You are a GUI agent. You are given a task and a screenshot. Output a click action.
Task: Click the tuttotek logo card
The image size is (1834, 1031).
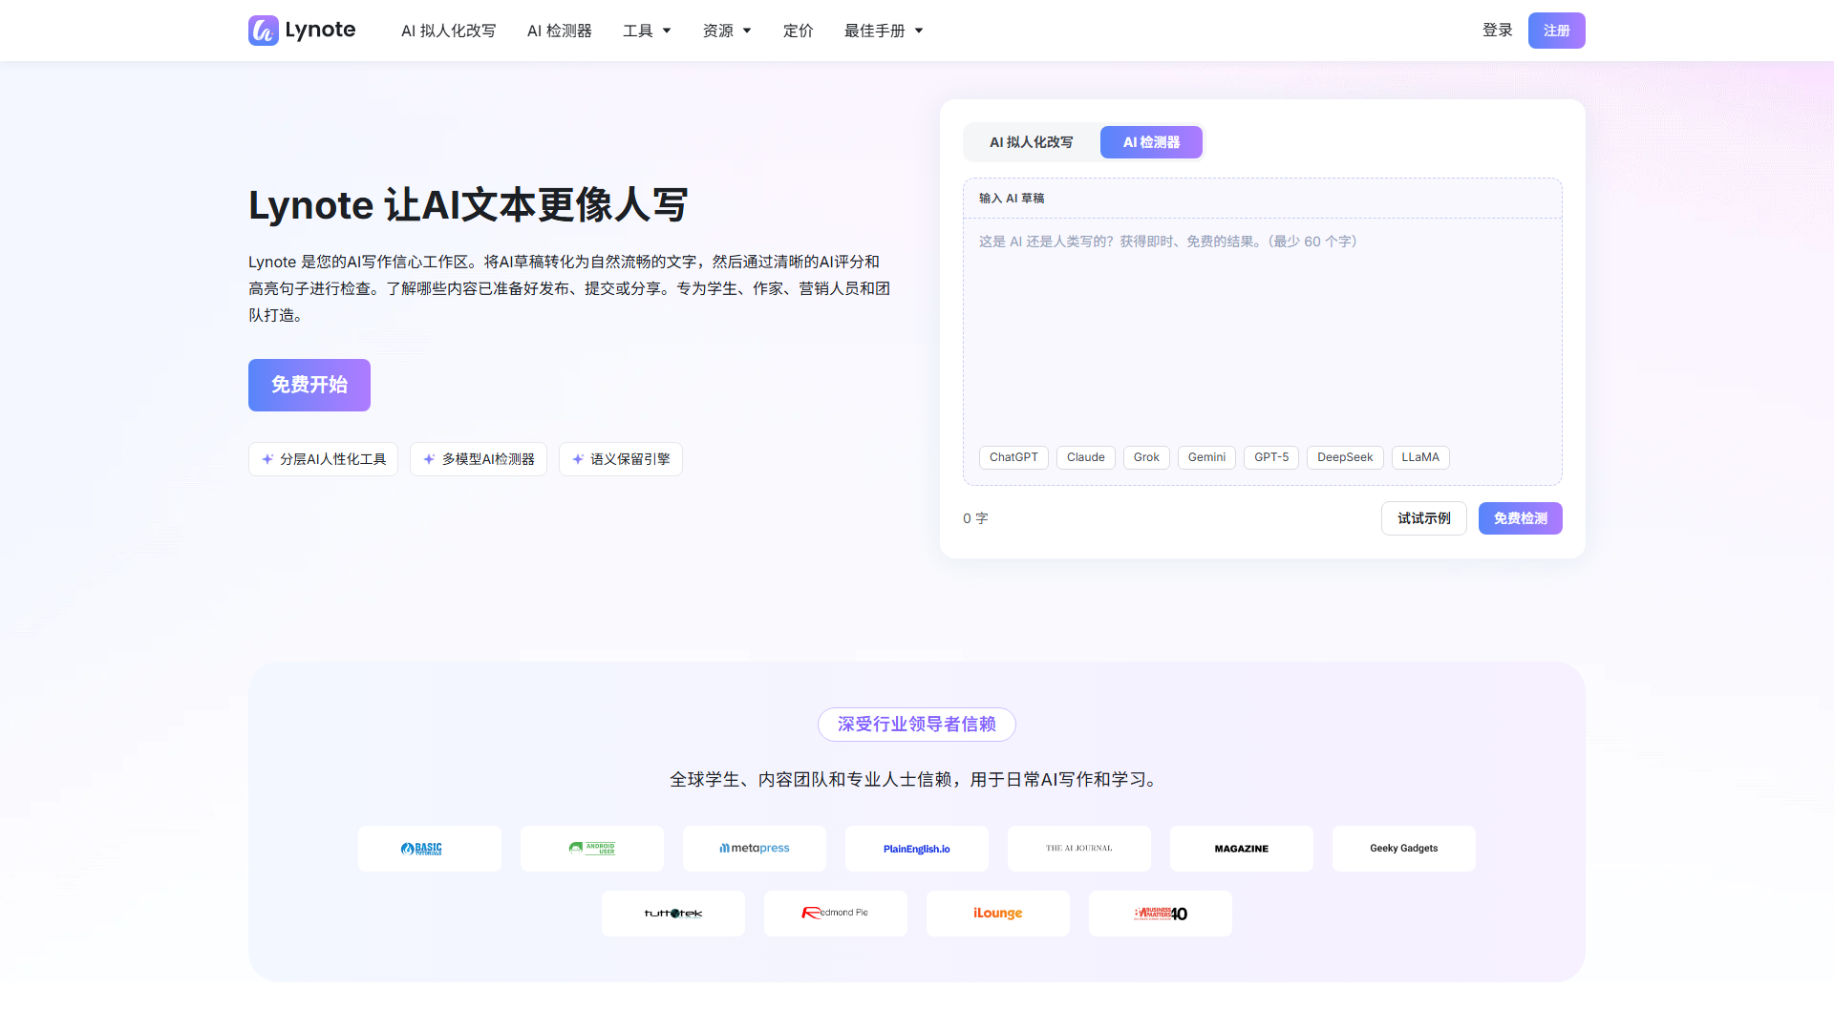coord(673,914)
